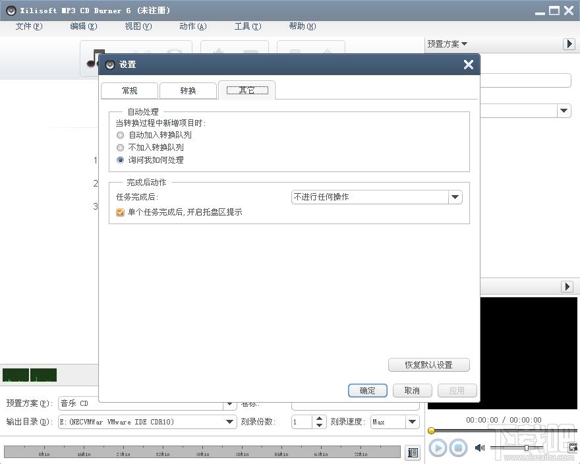Click the Xilisoft app logo icon
This screenshot has height=464, width=580.
pos(11,11)
